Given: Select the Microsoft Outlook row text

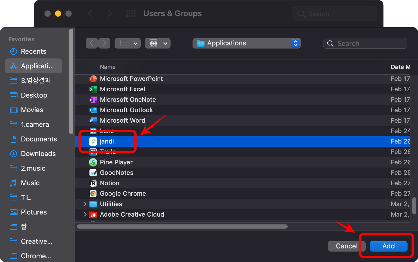Looking at the screenshot, I should click(x=126, y=110).
